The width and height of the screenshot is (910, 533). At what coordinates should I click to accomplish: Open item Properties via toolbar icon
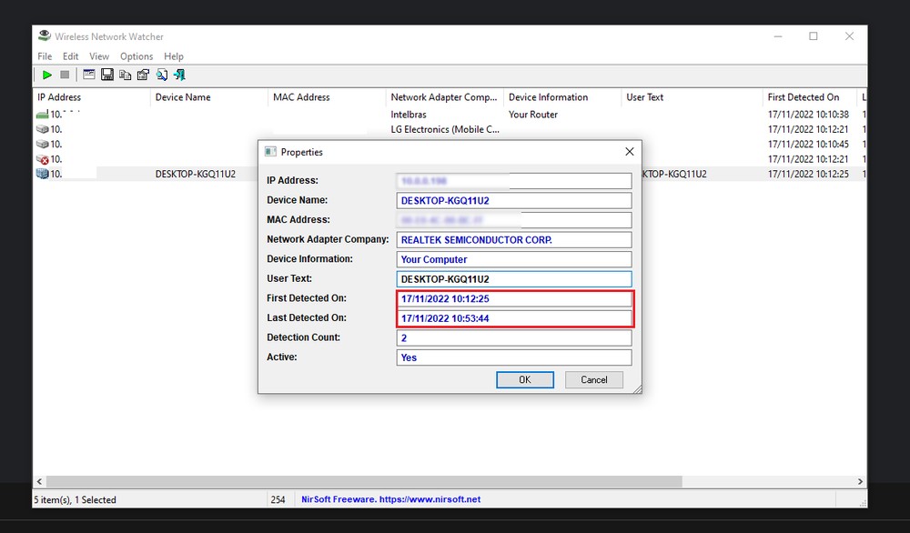pyautogui.click(x=144, y=75)
